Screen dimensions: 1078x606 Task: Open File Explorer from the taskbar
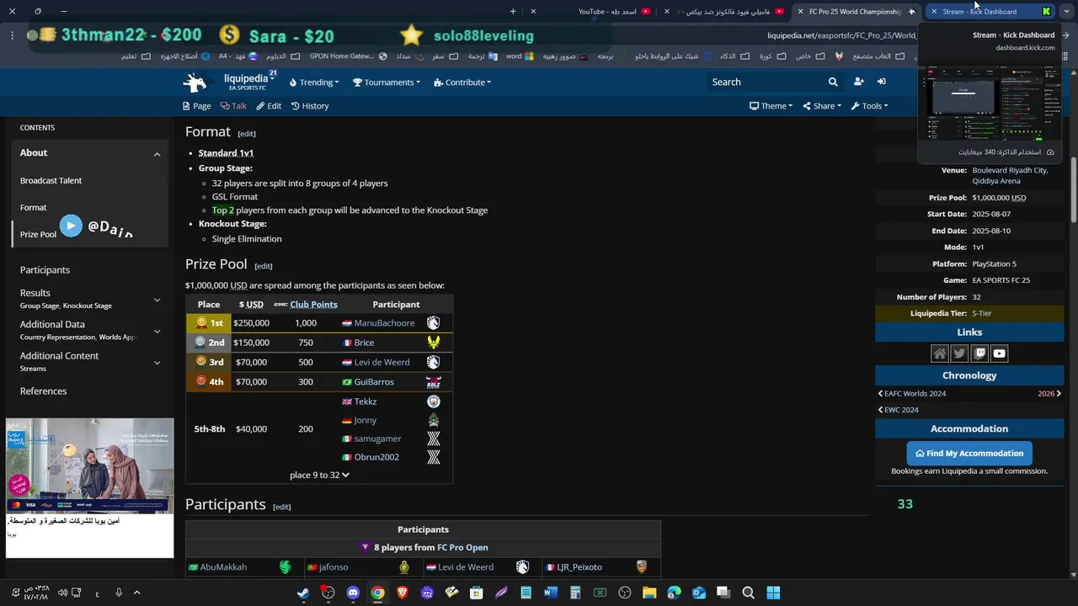coord(649,593)
